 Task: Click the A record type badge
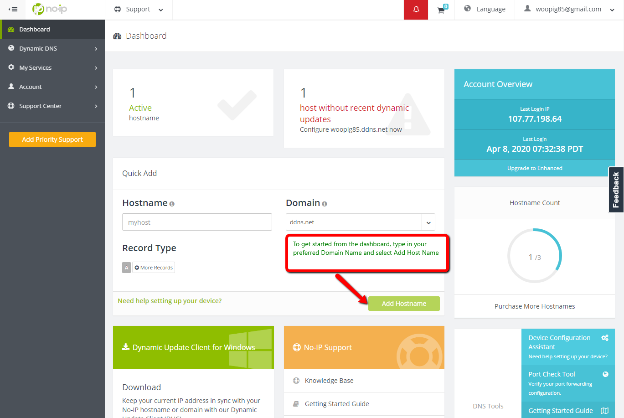click(127, 268)
